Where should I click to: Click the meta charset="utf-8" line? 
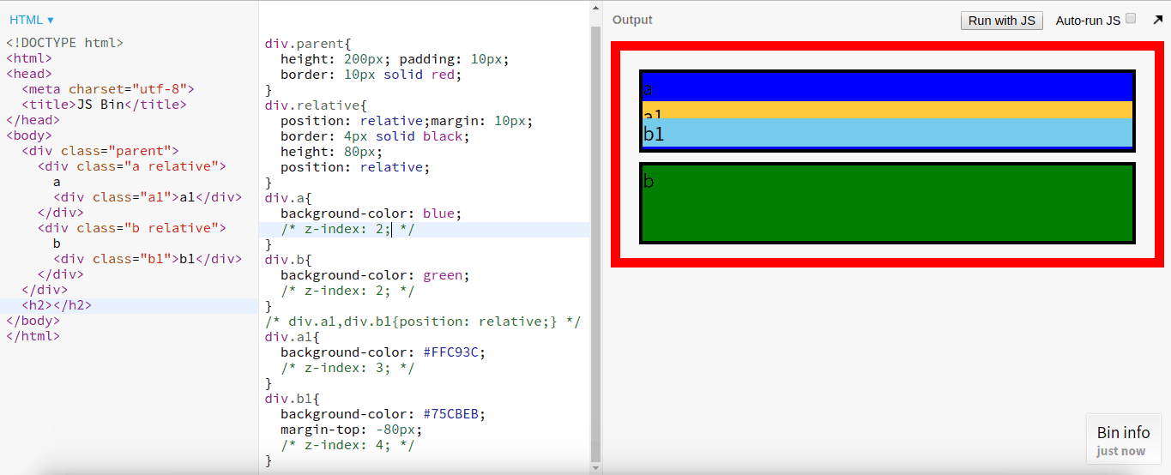[x=109, y=89]
